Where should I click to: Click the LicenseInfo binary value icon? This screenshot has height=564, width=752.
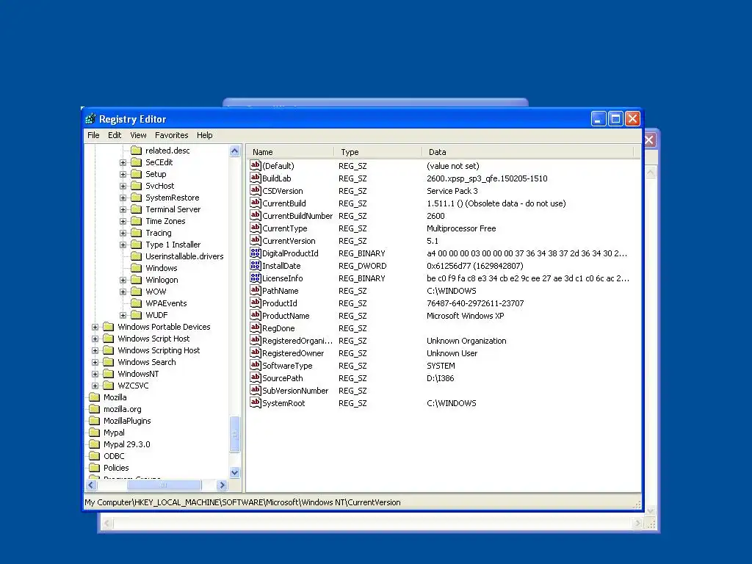tap(255, 278)
